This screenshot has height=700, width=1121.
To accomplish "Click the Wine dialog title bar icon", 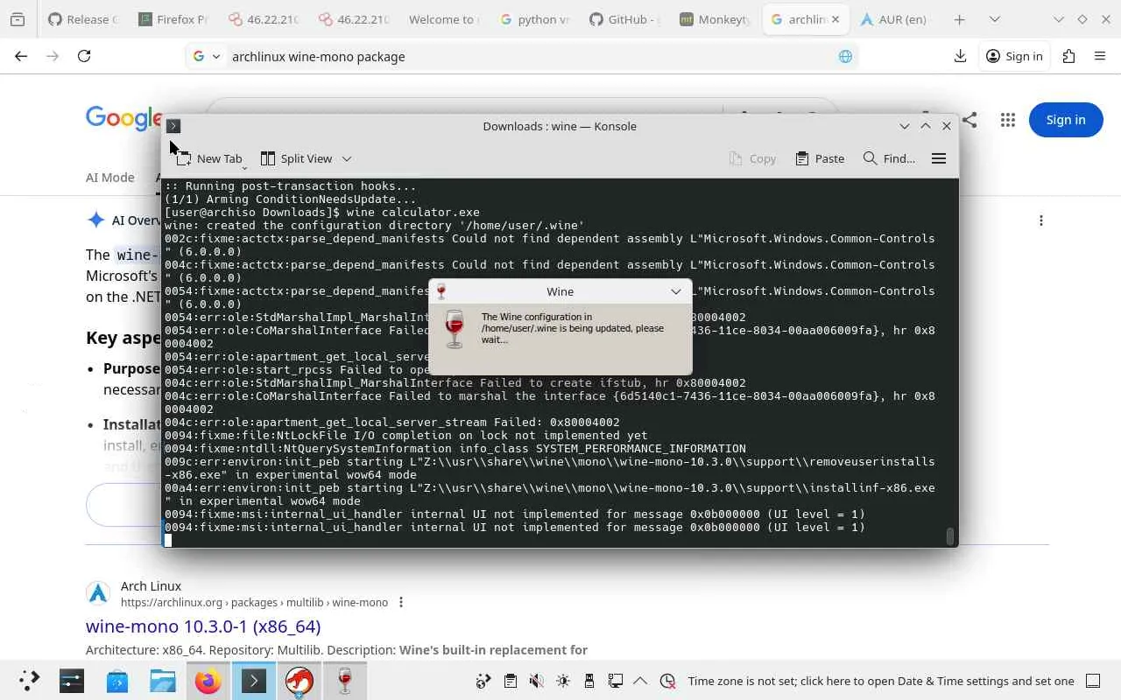I will (441, 291).
